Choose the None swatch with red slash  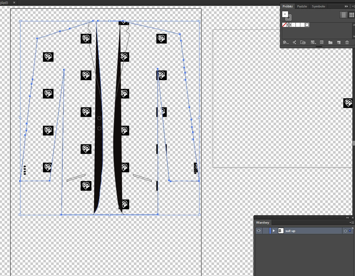284,25
